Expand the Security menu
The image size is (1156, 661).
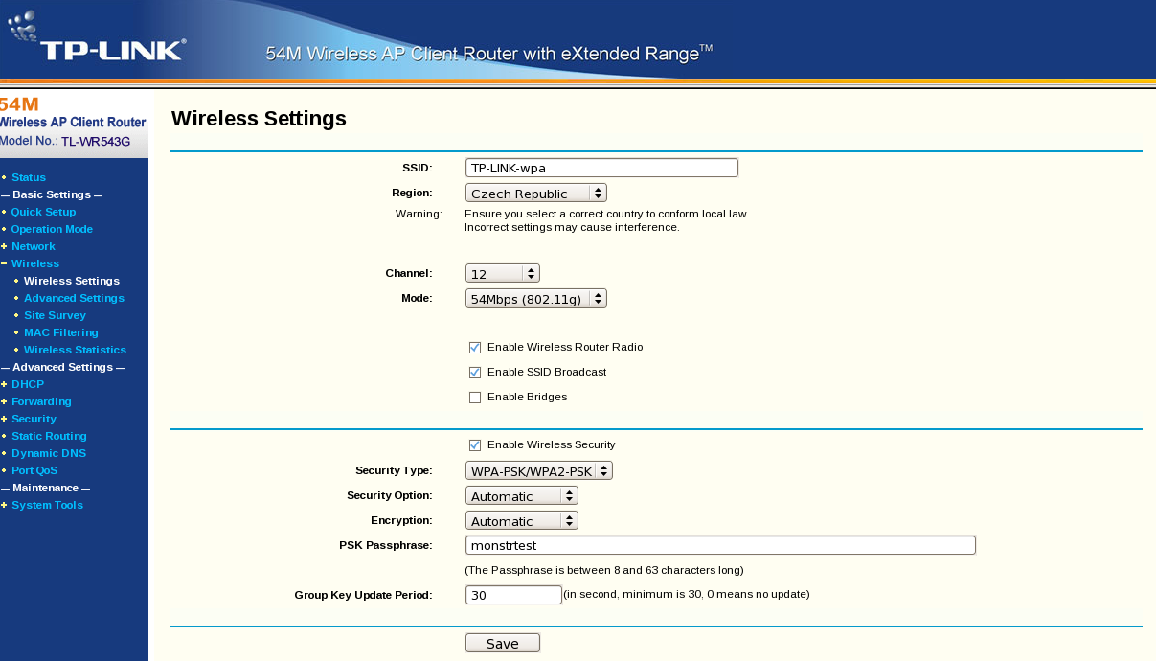coord(34,419)
